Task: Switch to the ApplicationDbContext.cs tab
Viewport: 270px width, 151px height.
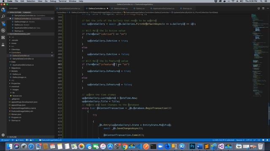Action: click(163, 8)
